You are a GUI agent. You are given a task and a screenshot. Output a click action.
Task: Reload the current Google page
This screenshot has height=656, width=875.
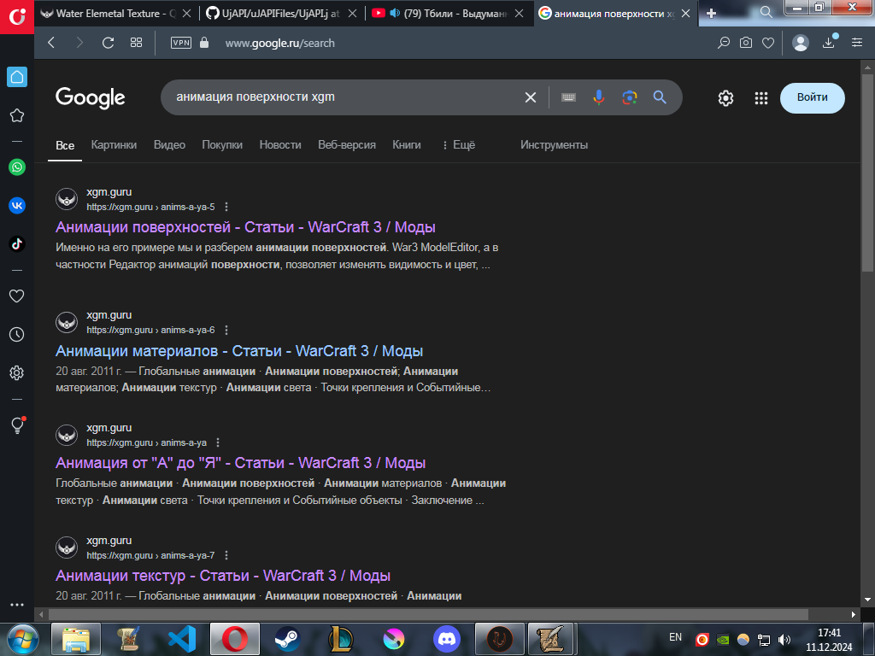click(108, 43)
